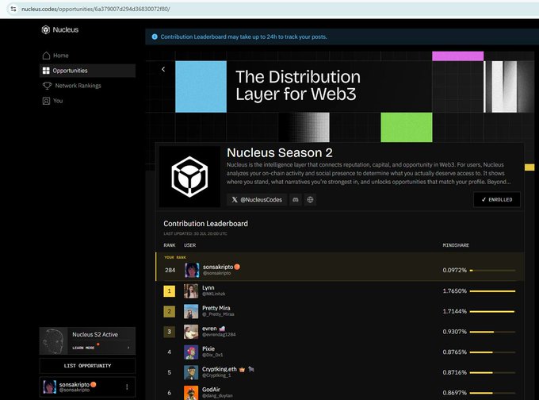The width and height of the screenshot is (539, 400).
Task: Open Network Rankings trophy icon
Action: [x=47, y=86]
